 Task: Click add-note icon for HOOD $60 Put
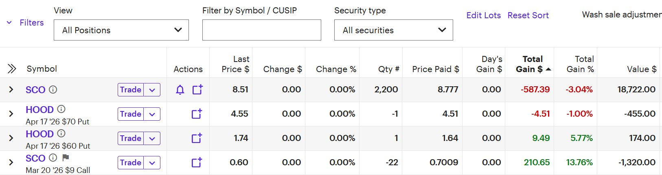click(197, 138)
